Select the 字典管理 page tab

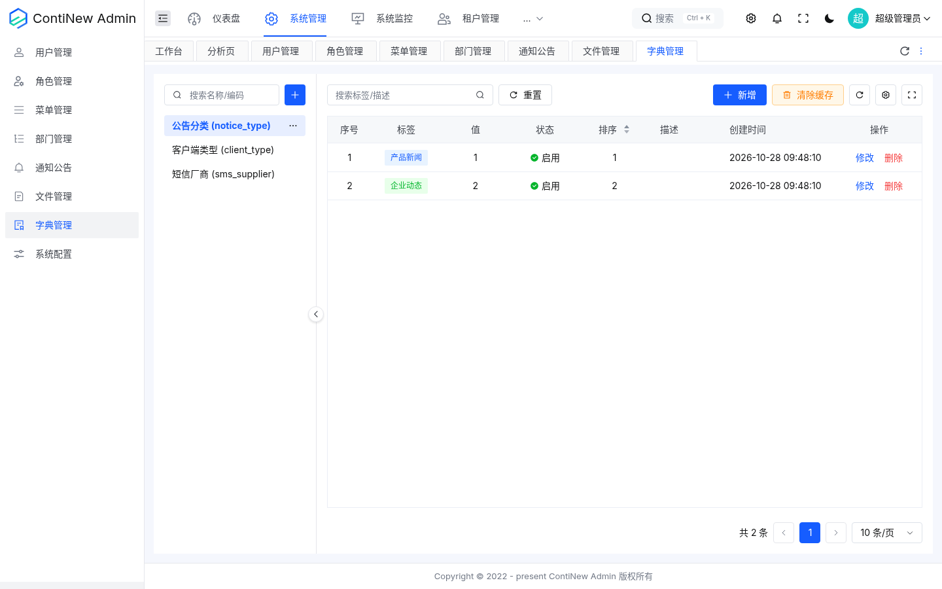pyautogui.click(x=665, y=51)
